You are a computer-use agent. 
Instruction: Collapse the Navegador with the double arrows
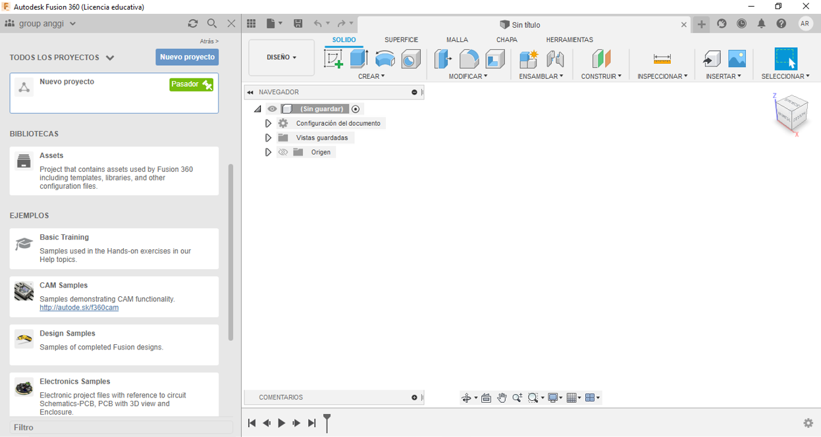250,92
